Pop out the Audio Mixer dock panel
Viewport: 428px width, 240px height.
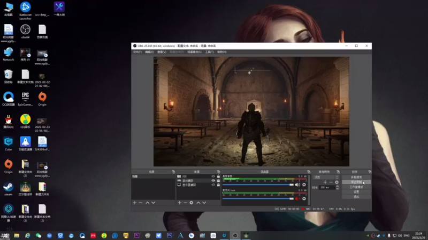pos(309,172)
